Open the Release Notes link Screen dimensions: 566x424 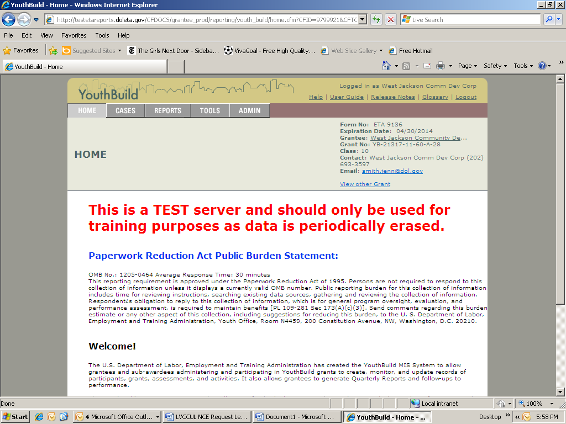tap(393, 97)
